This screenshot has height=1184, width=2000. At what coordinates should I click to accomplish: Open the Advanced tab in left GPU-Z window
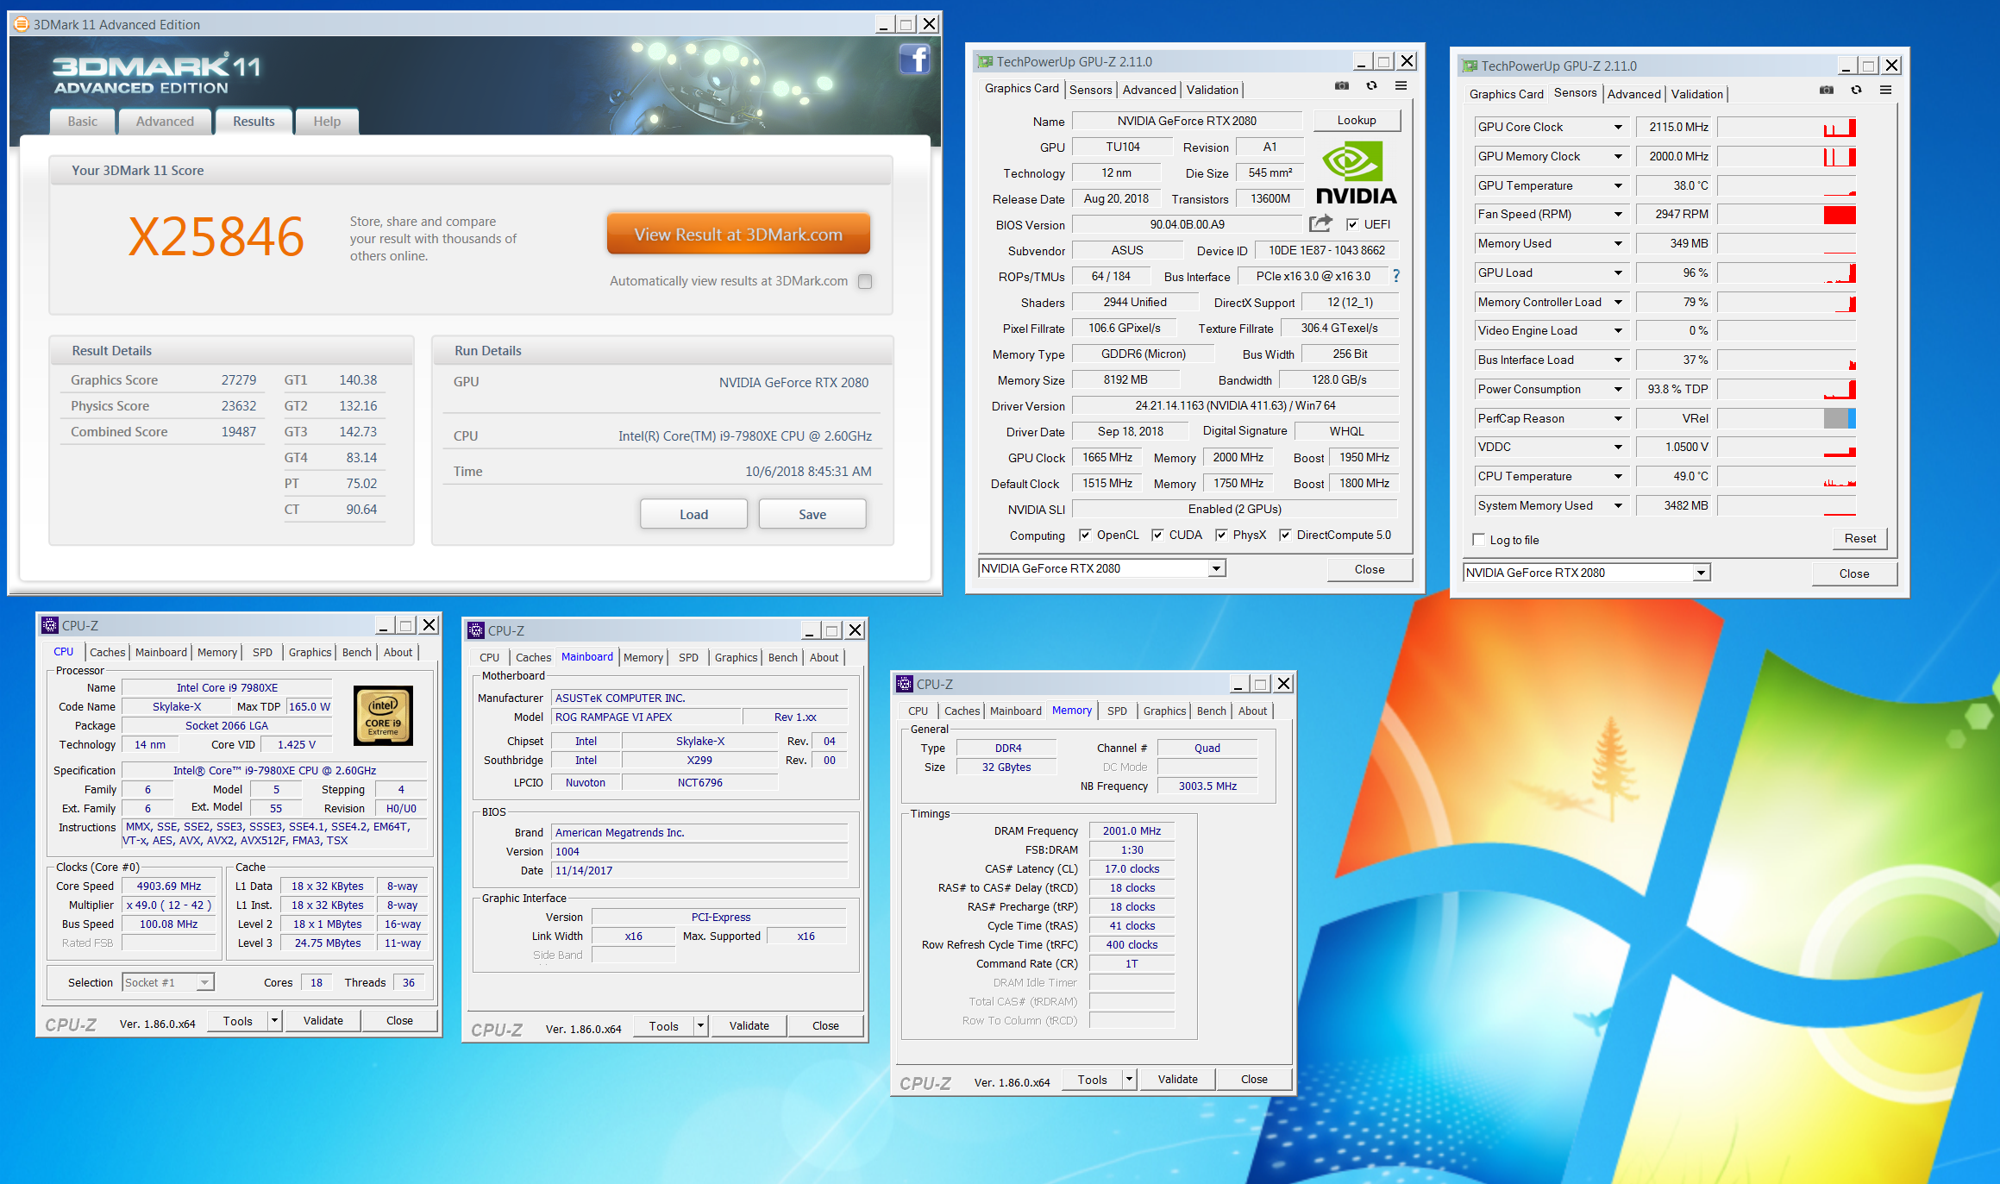tap(1149, 90)
